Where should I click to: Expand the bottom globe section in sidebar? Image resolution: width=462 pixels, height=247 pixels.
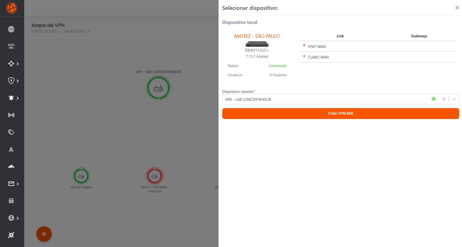pos(18,218)
